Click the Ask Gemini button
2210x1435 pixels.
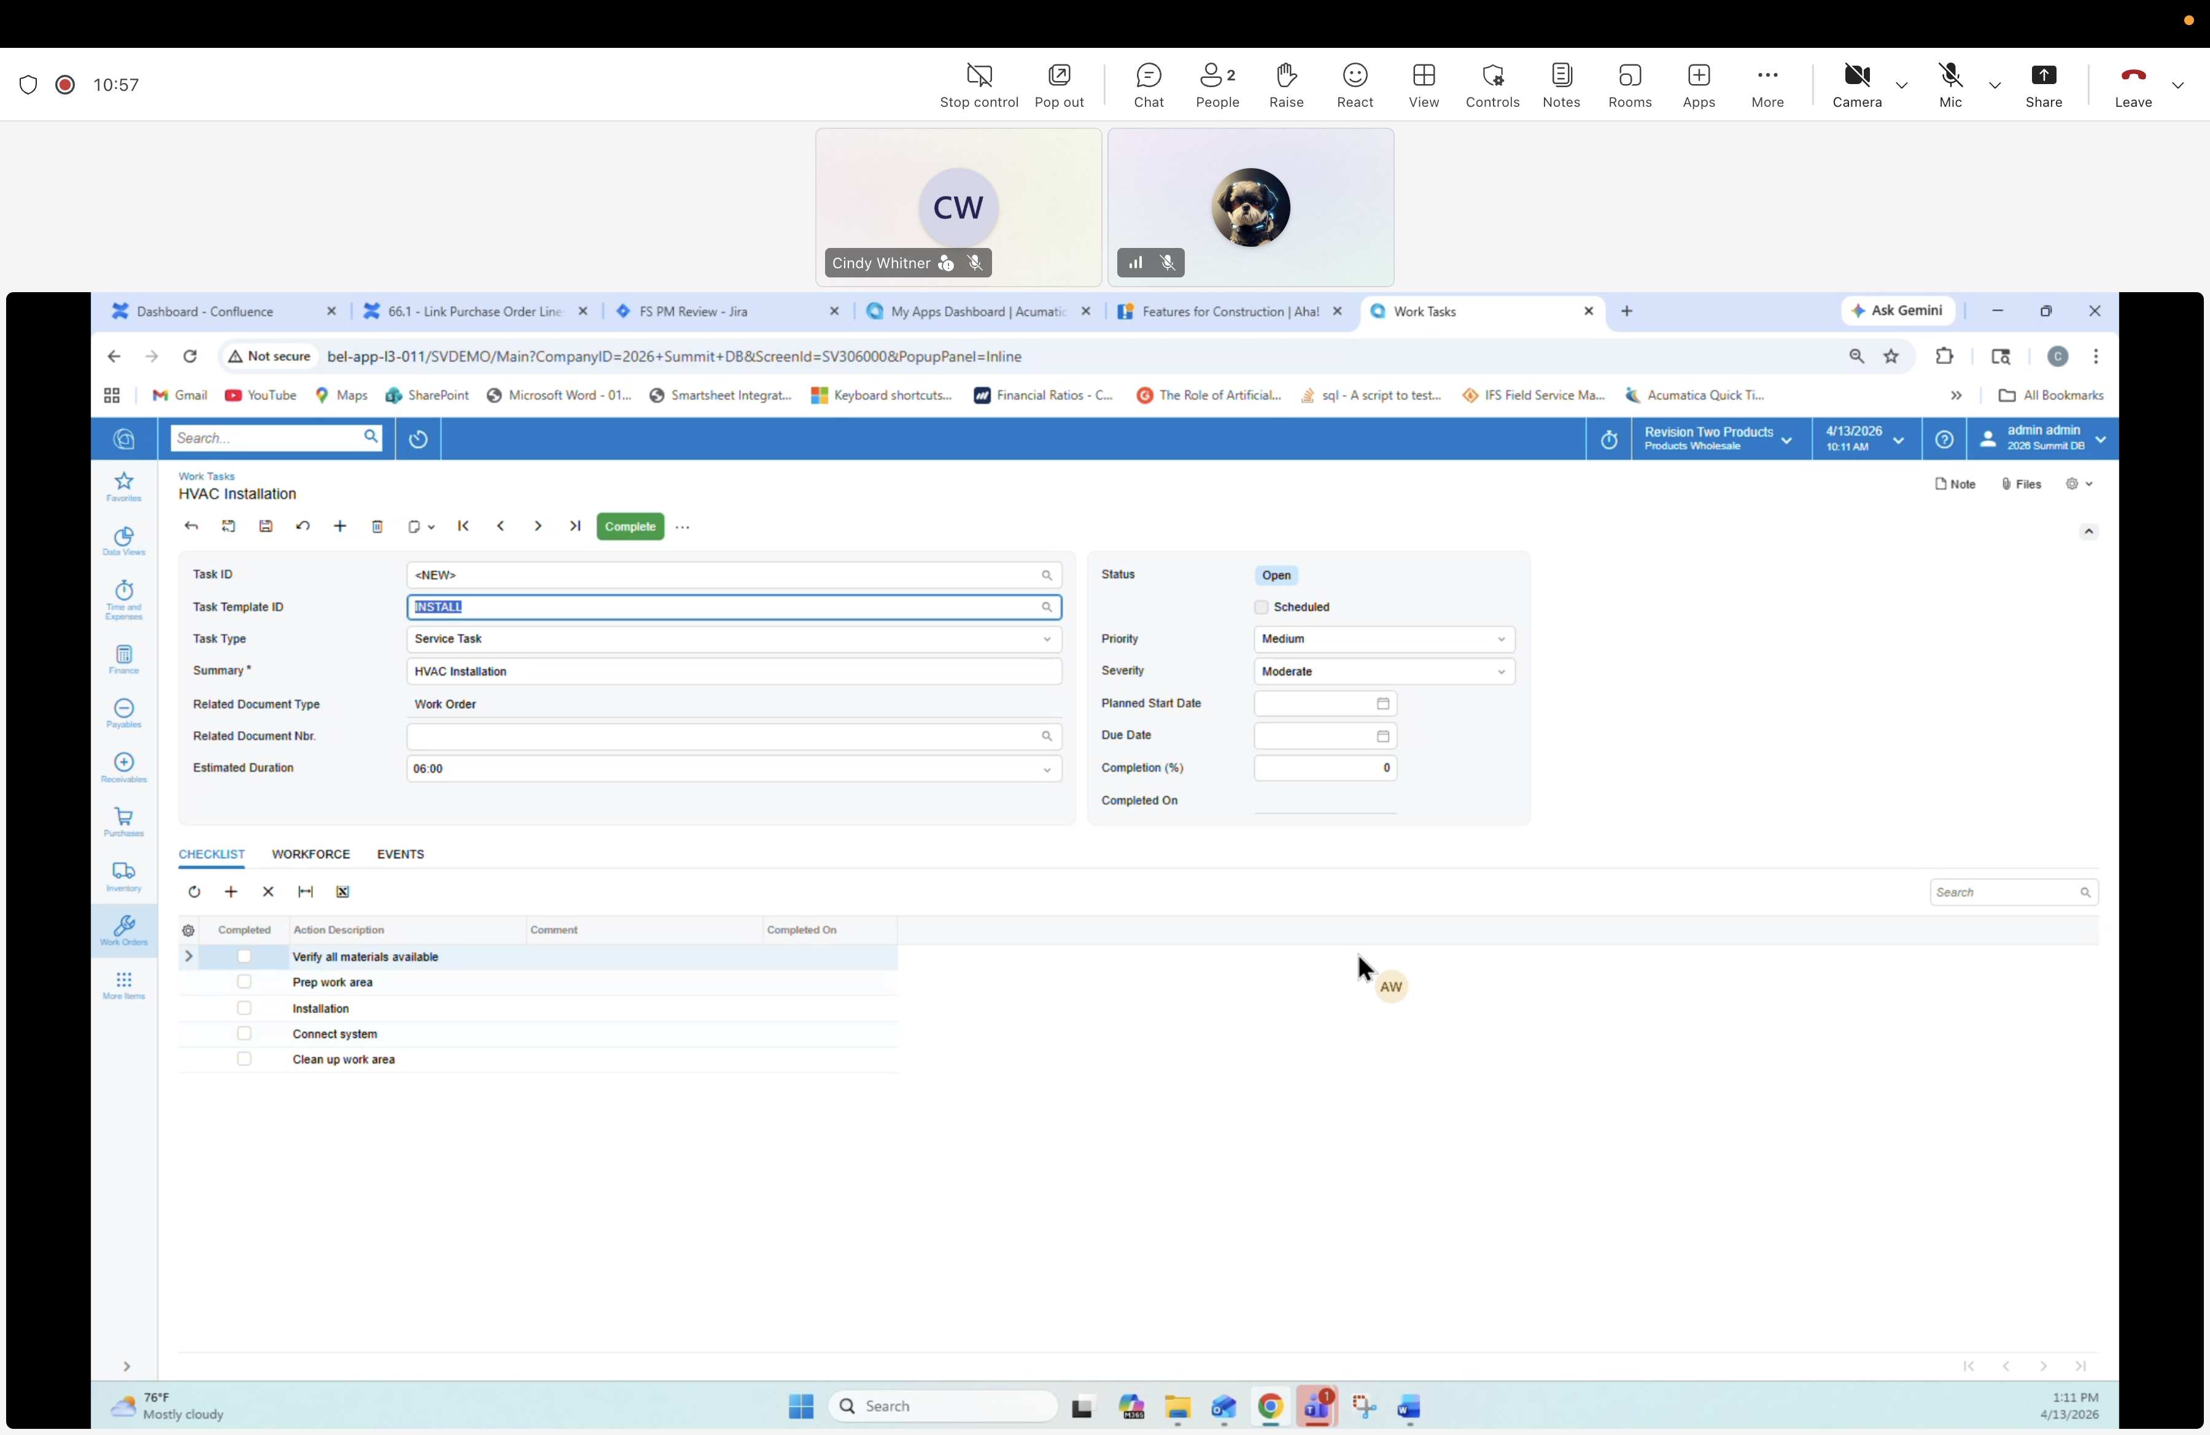coord(1898,311)
